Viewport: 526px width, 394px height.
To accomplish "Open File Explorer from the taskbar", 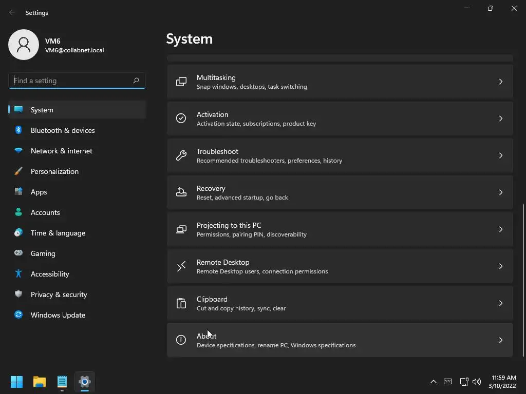I will point(40,382).
